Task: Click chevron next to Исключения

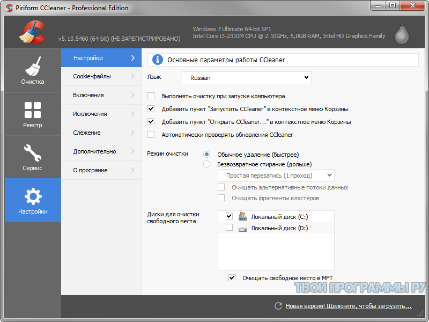Action: [x=132, y=114]
